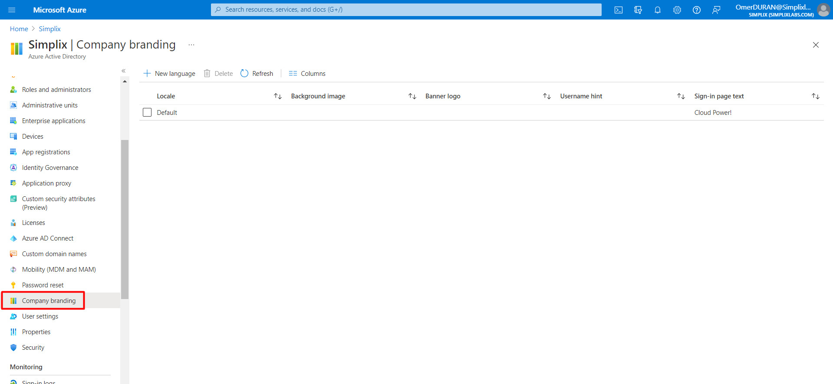The image size is (833, 384).
Task: Click the Roles and administrators icon
Action: pyautogui.click(x=13, y=90)
